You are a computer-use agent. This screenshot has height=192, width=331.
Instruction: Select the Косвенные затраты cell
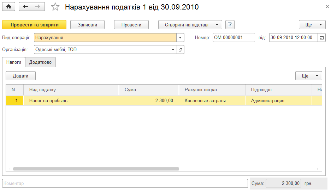pos(212,101)
